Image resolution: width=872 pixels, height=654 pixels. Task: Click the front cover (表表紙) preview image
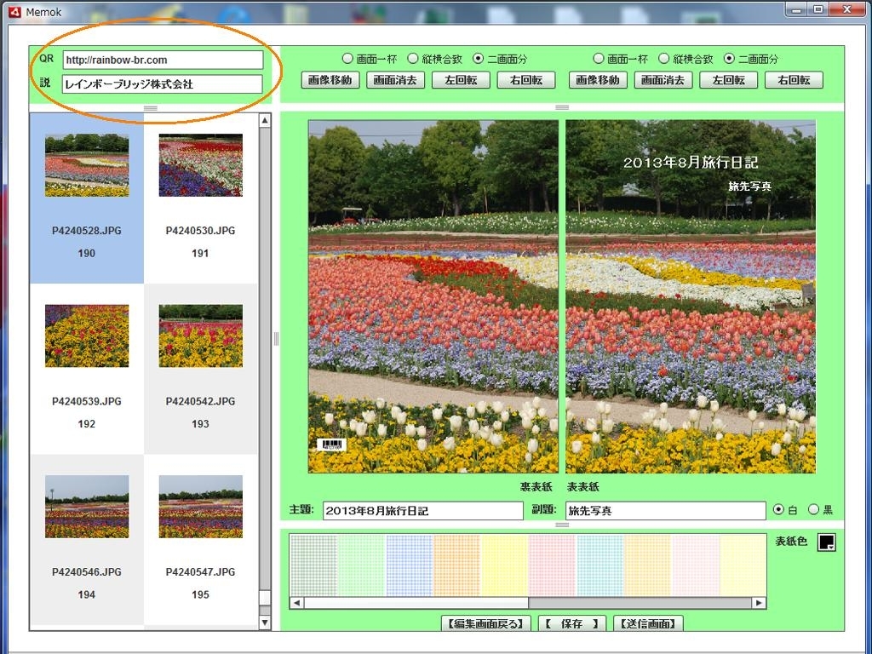[x=691, y=296]
